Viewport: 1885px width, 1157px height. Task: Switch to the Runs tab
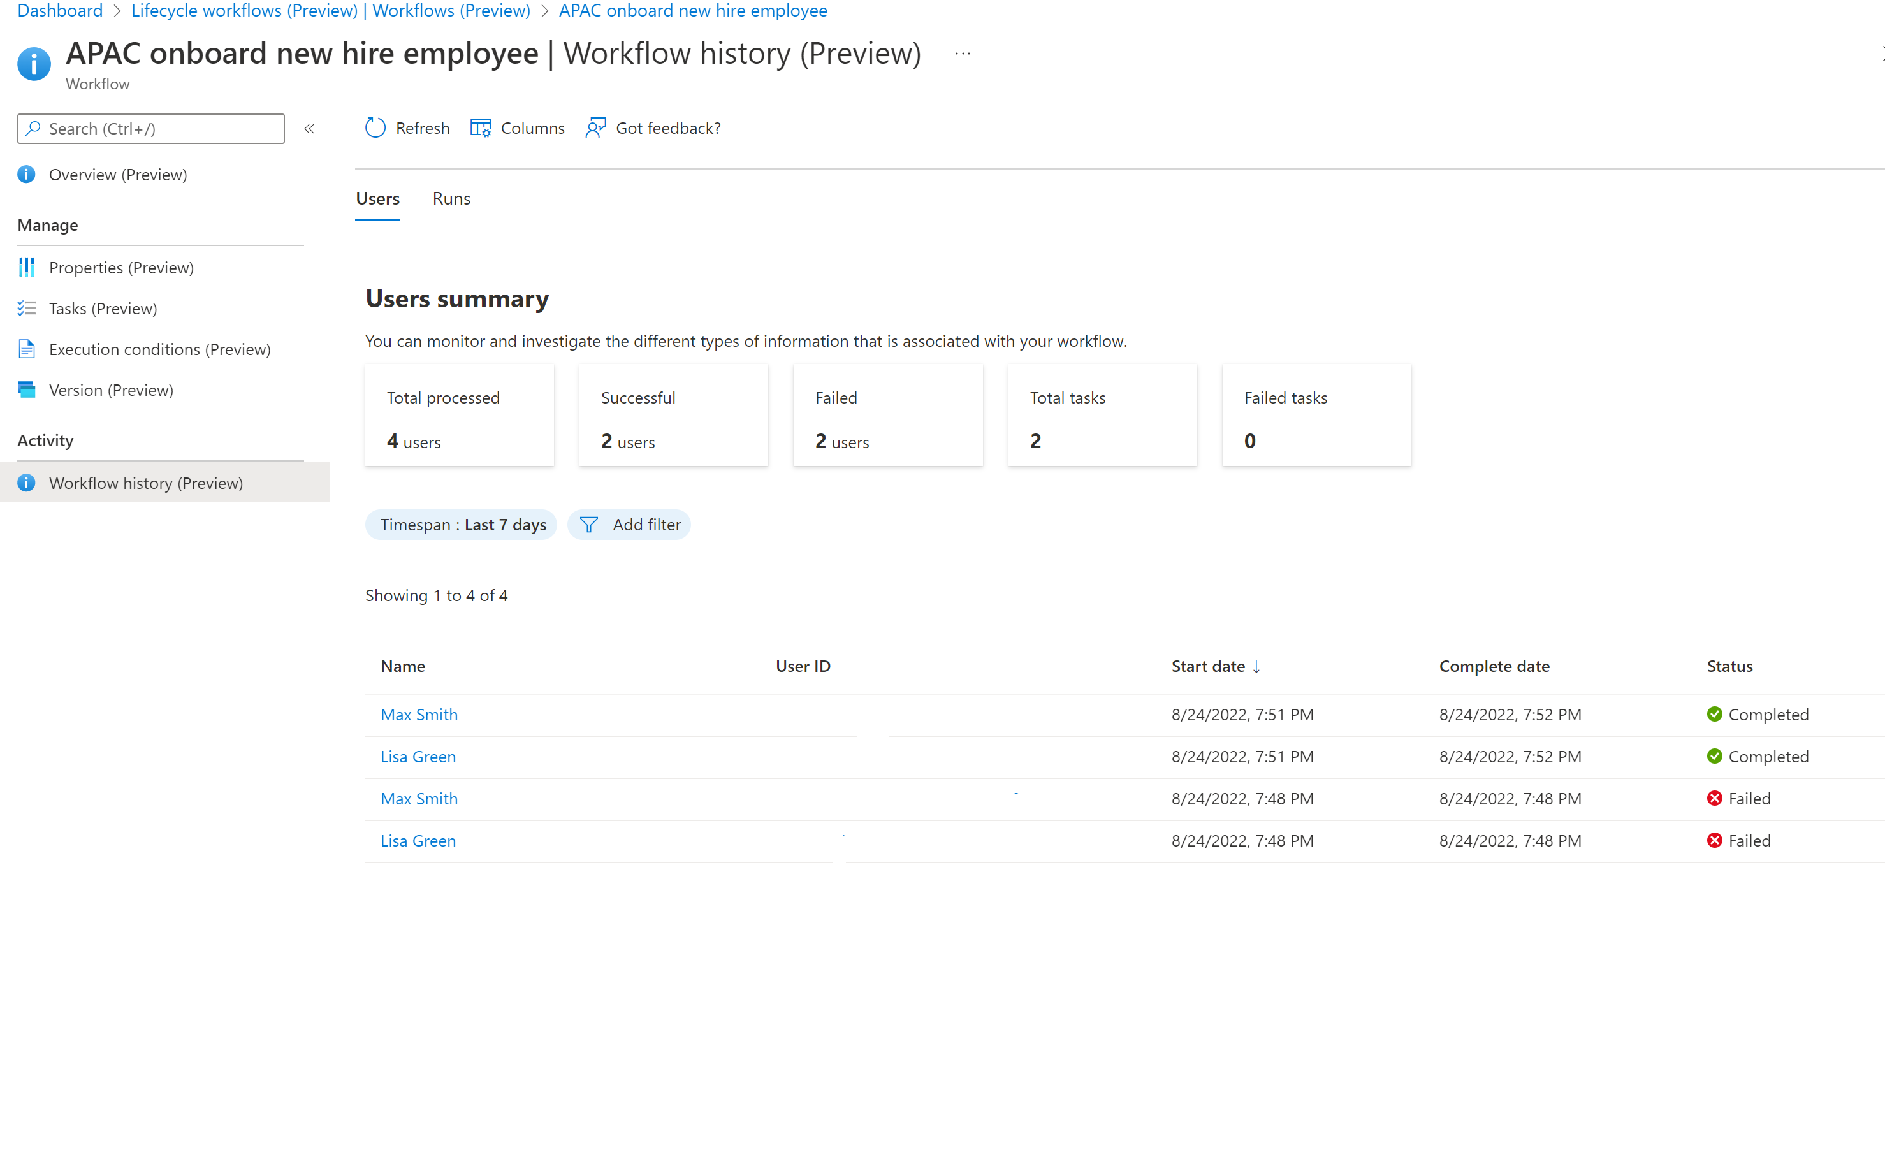[x=451, y=198]
